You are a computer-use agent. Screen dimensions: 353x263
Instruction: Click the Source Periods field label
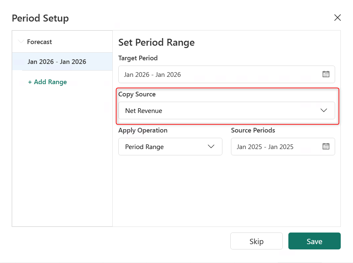pyautogui.click(x=253, y=130)
